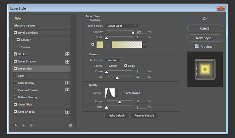
Task: Click the effects list scrollbar
Action: pos(73,68)
